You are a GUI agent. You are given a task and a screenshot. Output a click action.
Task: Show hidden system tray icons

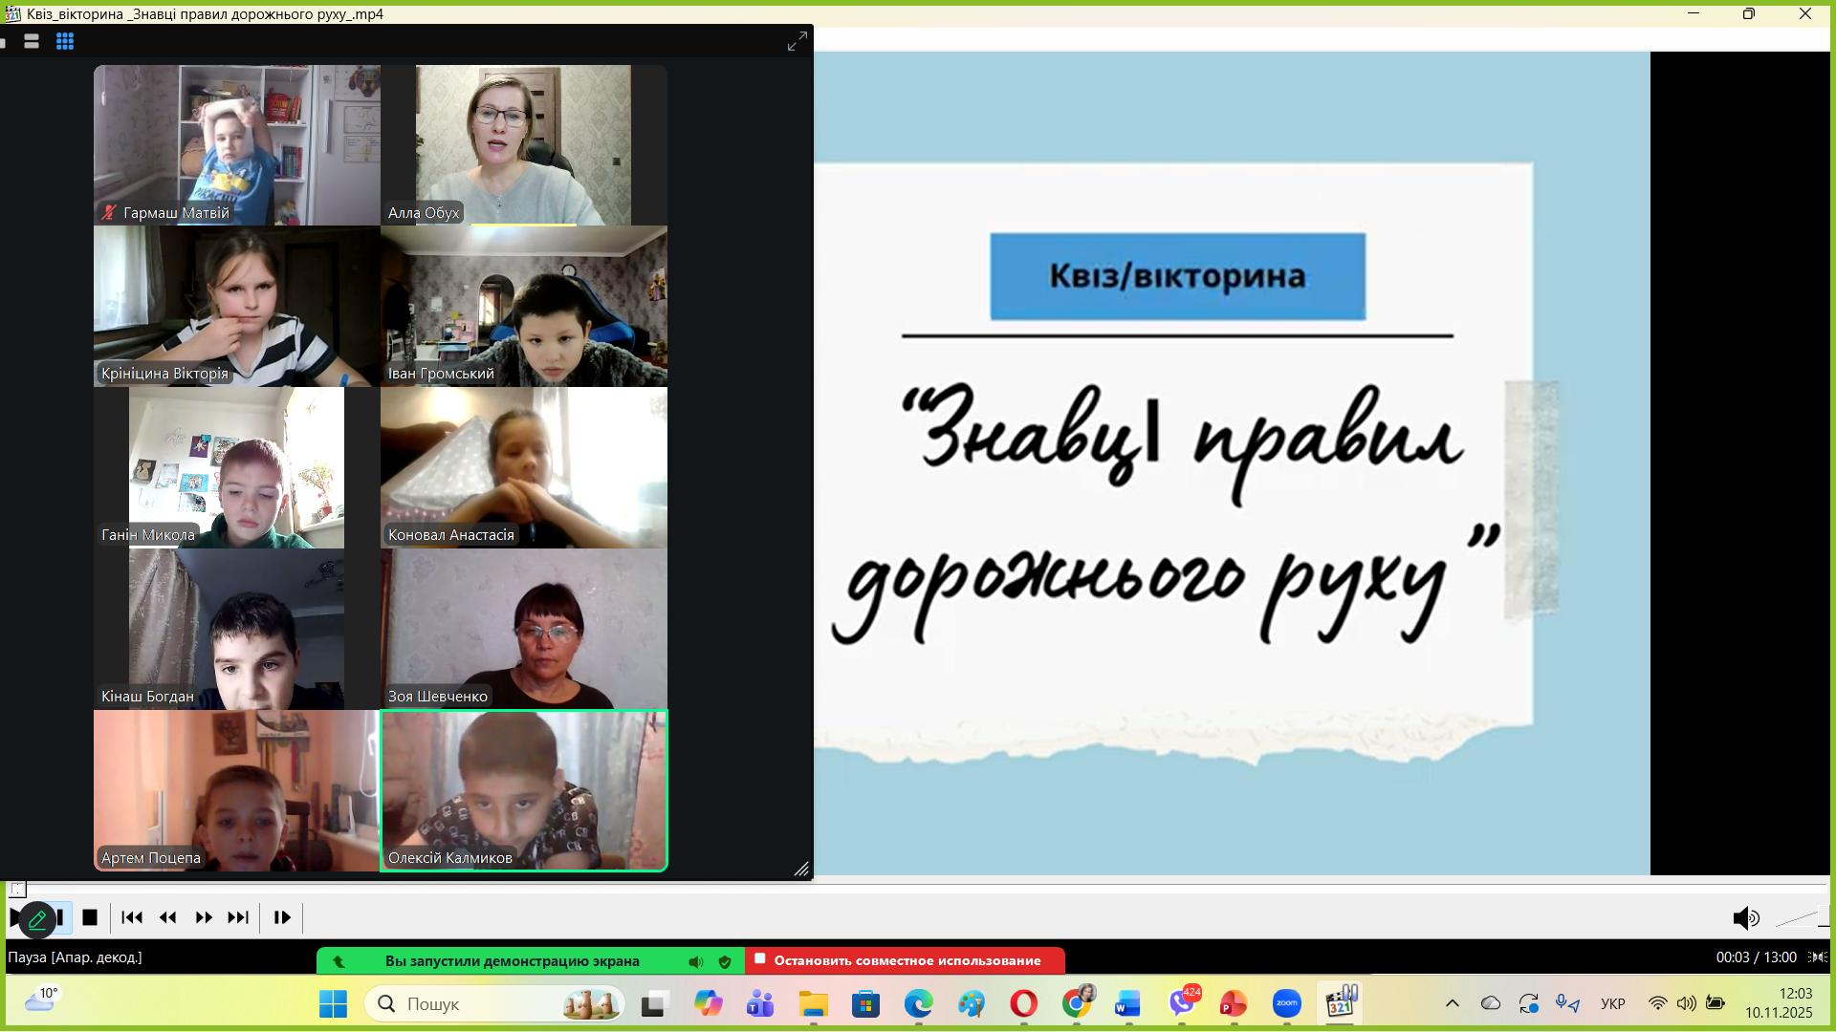(1452, 1003)
